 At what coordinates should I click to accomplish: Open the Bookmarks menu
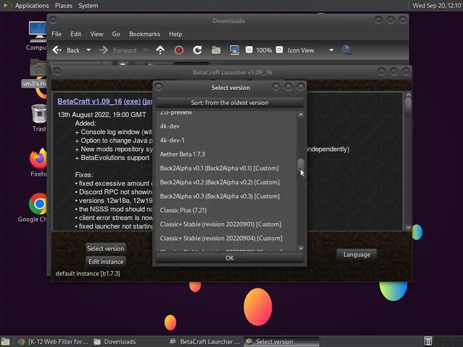[145, 34]
